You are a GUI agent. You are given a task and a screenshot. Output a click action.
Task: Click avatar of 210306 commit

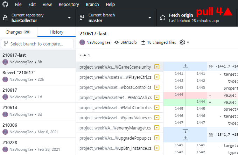coord(5,132)
